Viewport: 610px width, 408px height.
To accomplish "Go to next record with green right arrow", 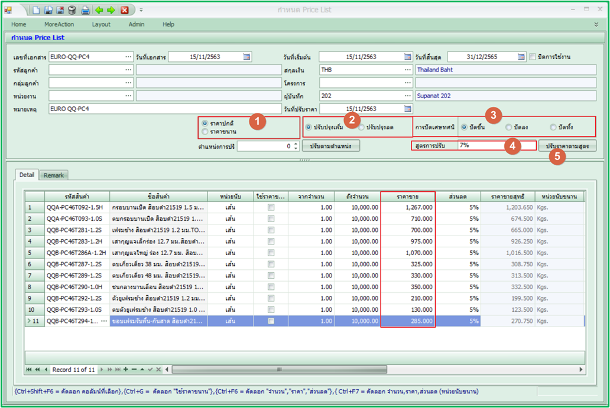I will tap(111, 10).
